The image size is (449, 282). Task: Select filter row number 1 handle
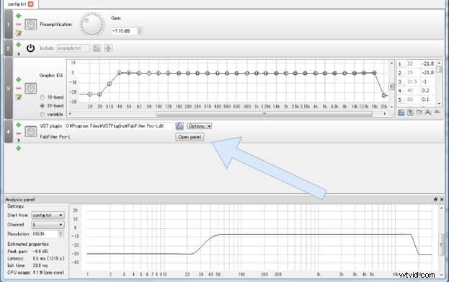[x=9, y=25]
